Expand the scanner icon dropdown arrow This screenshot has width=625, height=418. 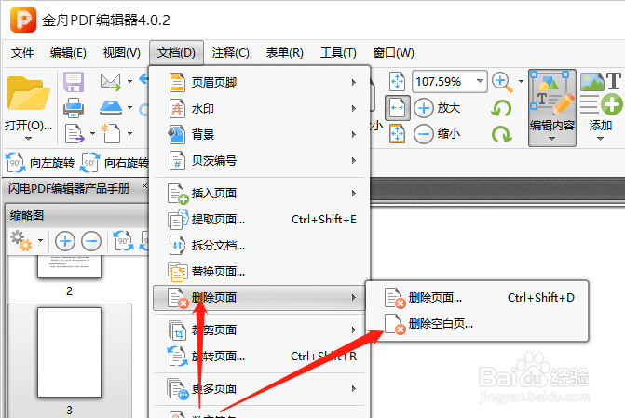pyautogui.click(x=130, y=108)
